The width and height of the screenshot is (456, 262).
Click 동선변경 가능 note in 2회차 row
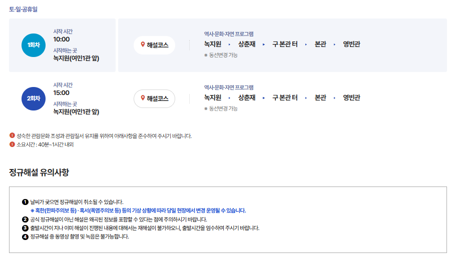221,108
